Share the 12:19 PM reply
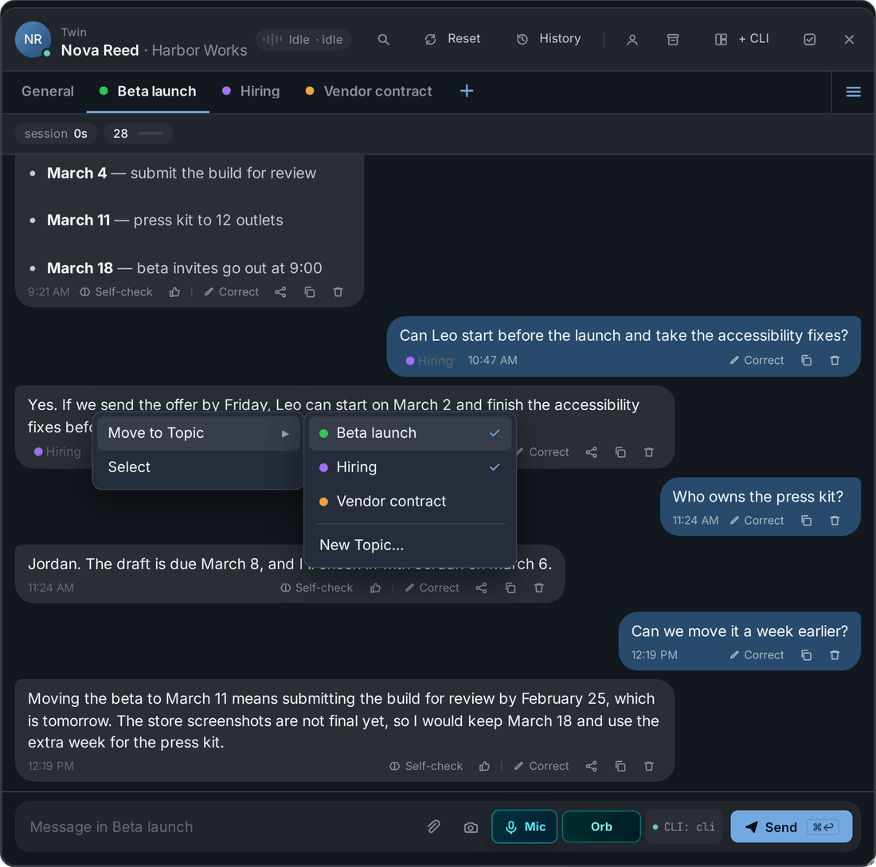The width and height of the screenshot is (876, 867). (x=591, y=767)
